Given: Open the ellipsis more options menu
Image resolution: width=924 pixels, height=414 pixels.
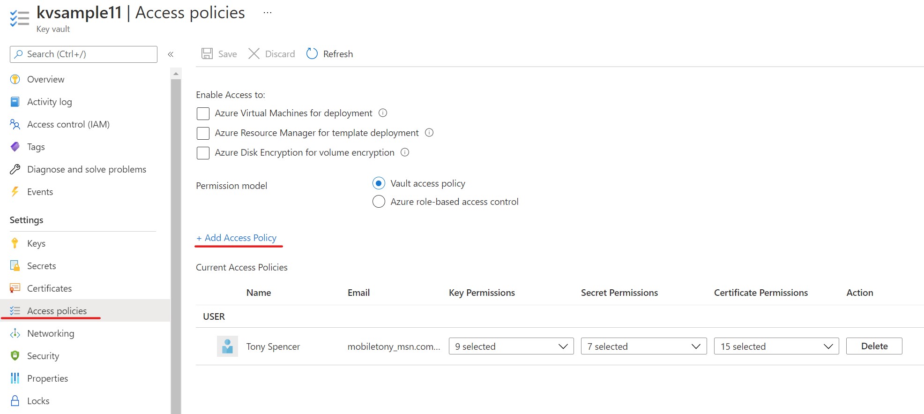Looking at the screenshot, I should [x=268, y=13].
